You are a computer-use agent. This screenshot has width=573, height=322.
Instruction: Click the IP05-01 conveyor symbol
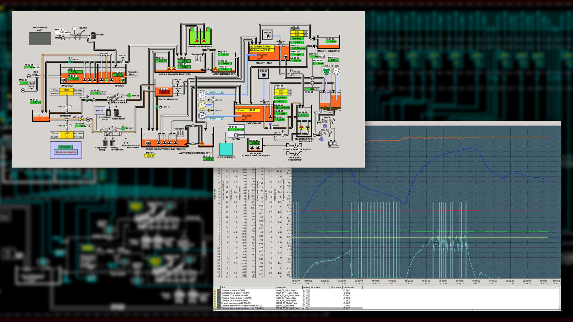[328, 121]
